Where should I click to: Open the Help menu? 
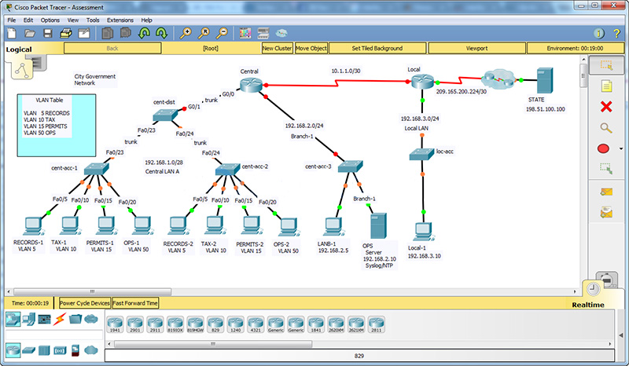coord(146,20)
